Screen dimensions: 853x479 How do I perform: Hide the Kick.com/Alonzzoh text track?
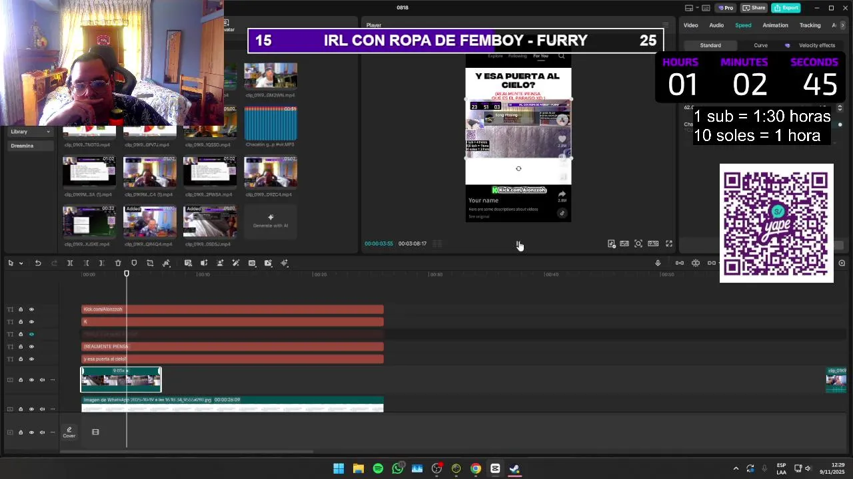(31, 309)
